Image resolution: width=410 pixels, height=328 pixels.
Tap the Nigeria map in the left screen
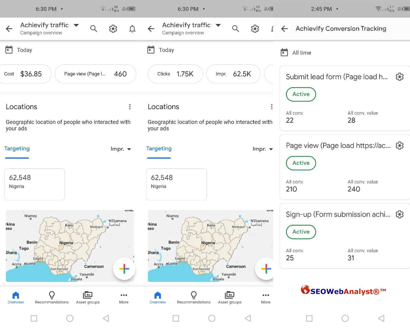coord(70,246)
